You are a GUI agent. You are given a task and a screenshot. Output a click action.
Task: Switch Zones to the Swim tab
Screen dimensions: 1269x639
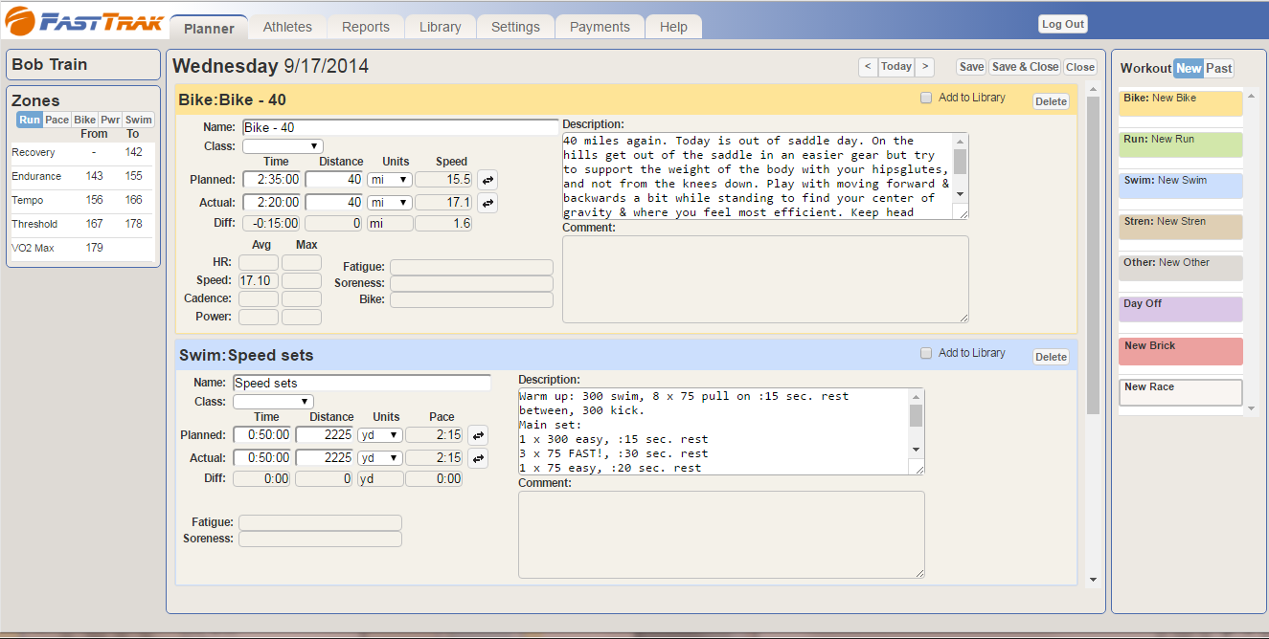pyautogui.click(x=139, y=120)
